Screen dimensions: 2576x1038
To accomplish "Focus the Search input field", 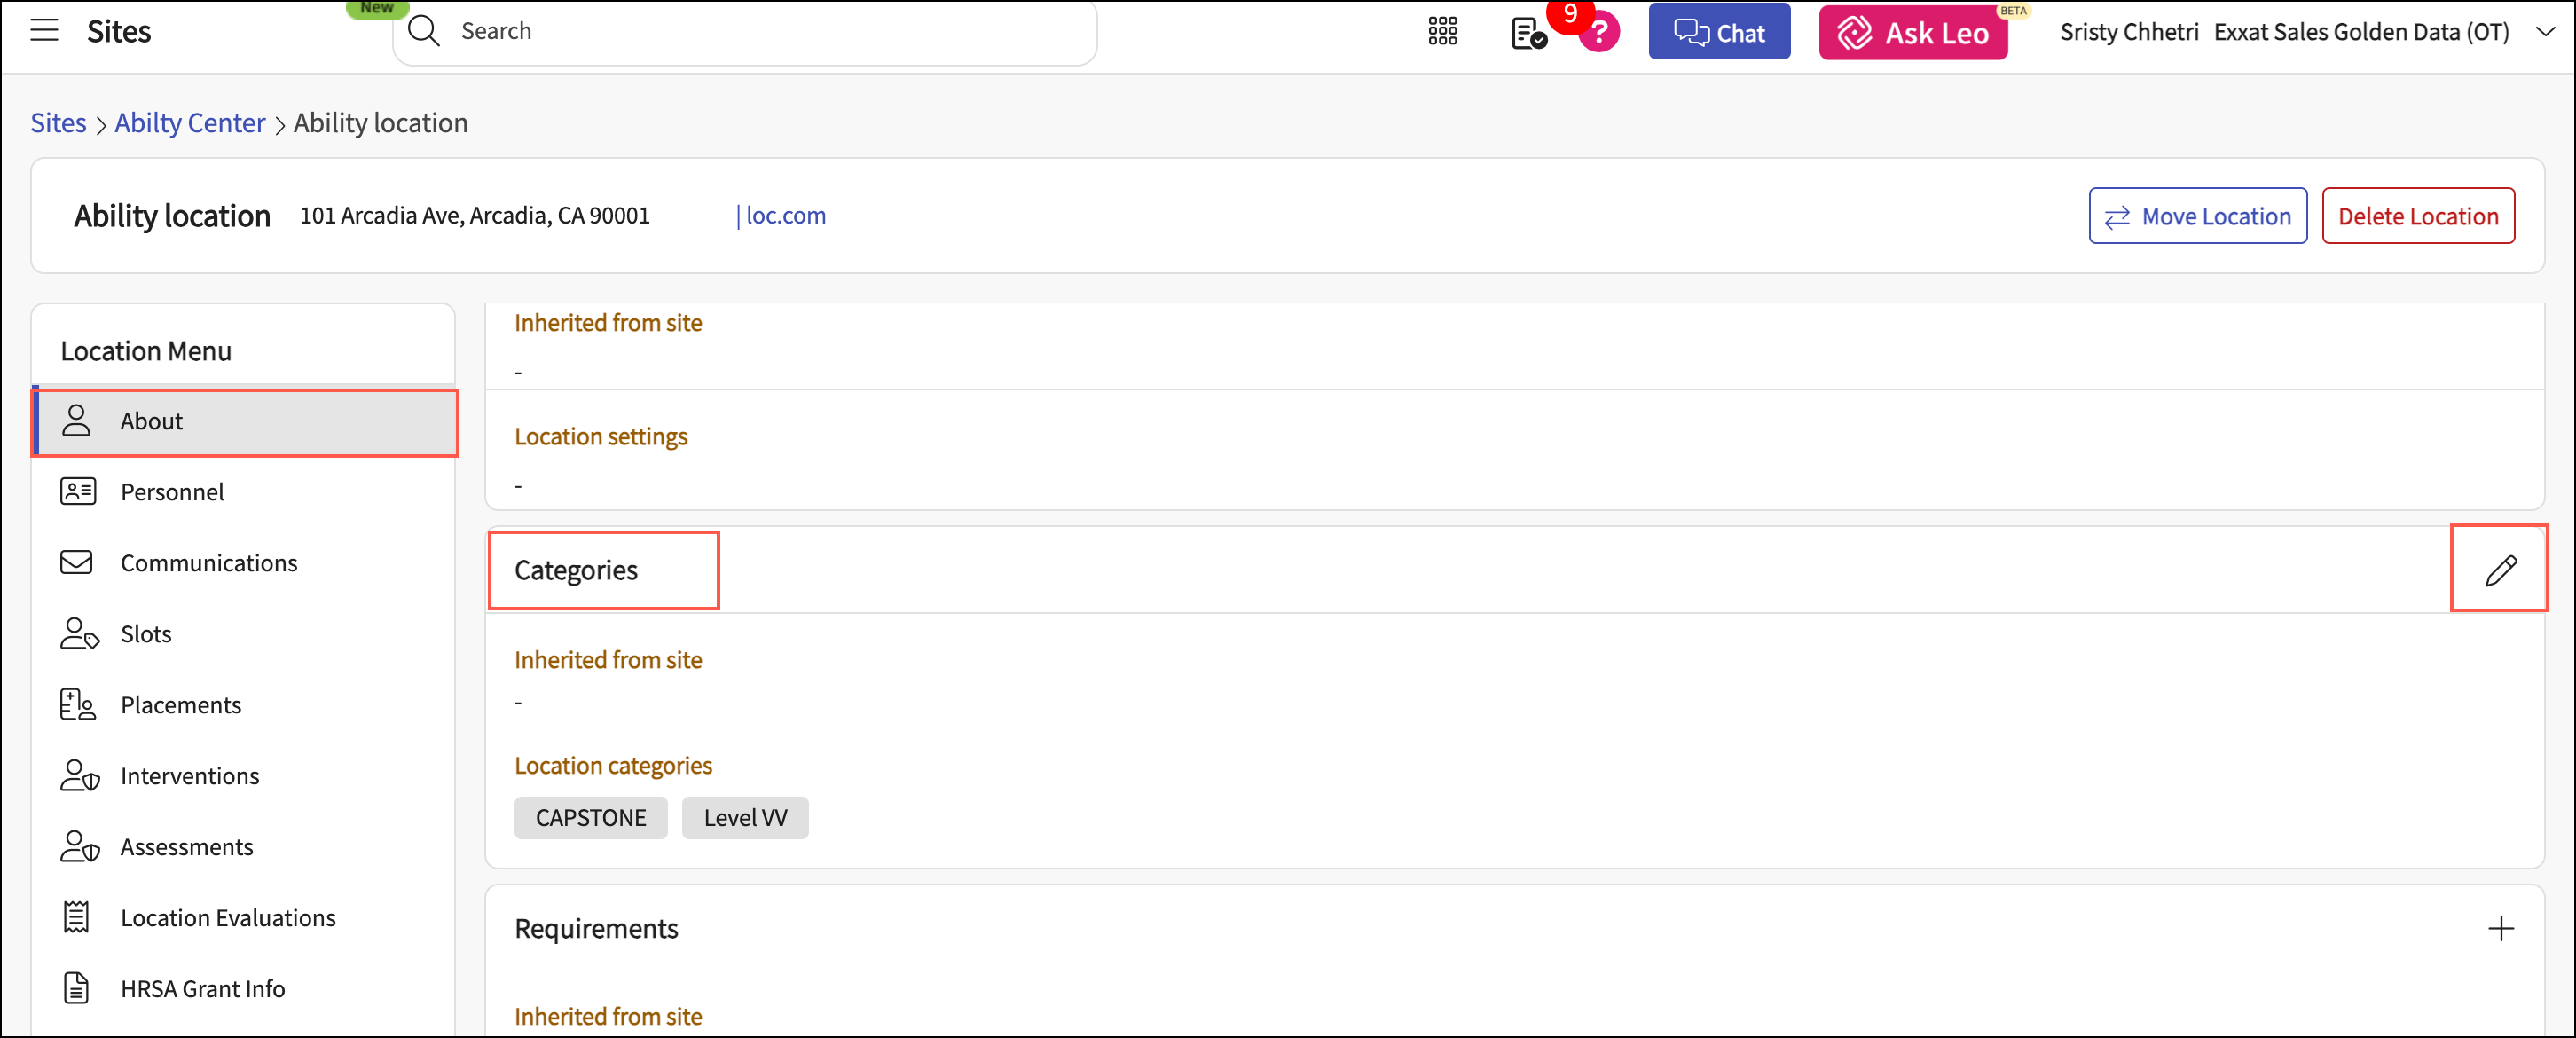I will 760,31.
